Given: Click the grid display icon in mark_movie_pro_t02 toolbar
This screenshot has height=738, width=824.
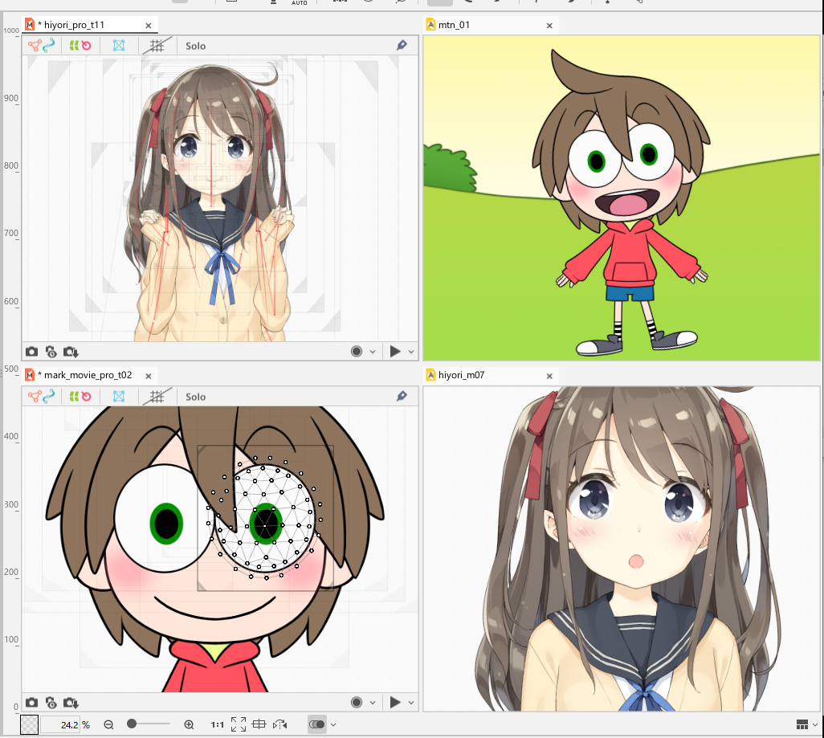Looking at the screenshot, I should tap(156, 397).
